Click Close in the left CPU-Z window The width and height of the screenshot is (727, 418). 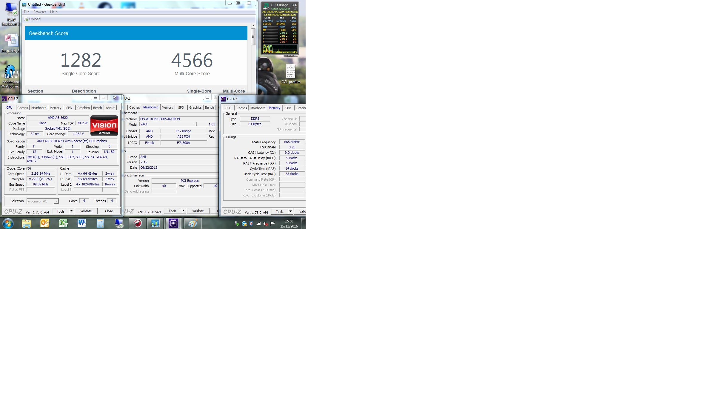click(109, 211)
